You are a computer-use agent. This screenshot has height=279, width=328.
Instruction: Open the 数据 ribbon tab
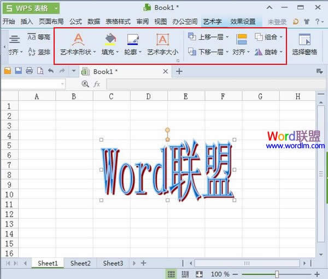(x=93, y=21)
